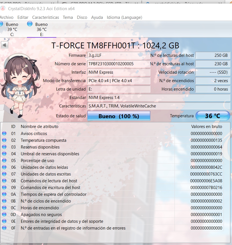The height and width of the screenshot is (245, 232).
Task: Open the Disco menu
Action: [x=82, y=17]
